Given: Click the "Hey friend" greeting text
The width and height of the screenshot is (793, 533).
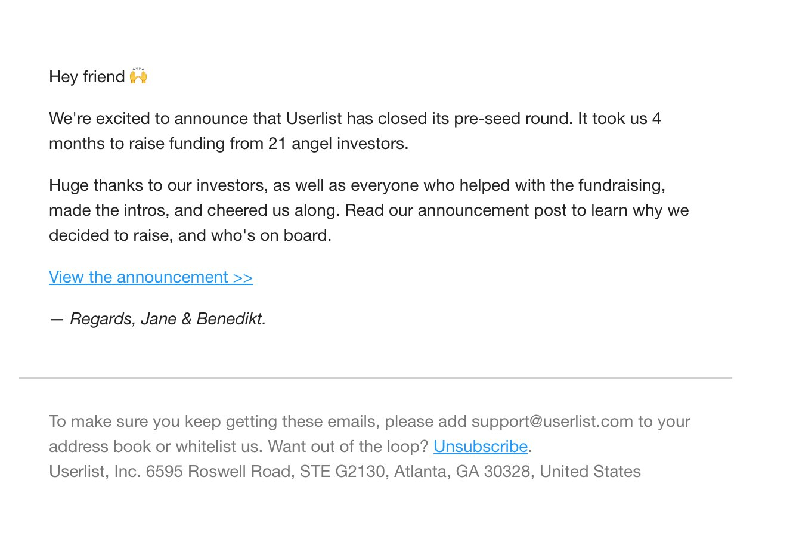Looking at the screenshot, I should coord(86,77).
